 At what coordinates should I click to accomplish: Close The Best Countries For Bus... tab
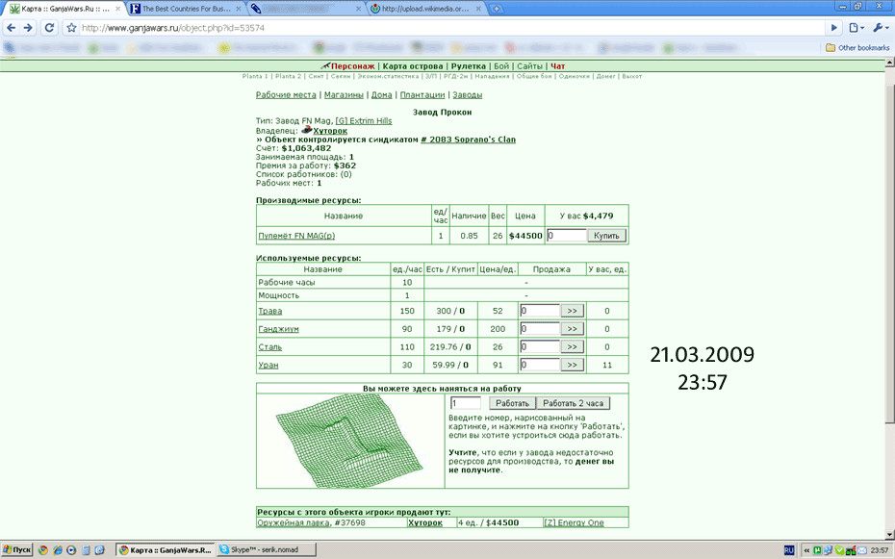point(239,9)
